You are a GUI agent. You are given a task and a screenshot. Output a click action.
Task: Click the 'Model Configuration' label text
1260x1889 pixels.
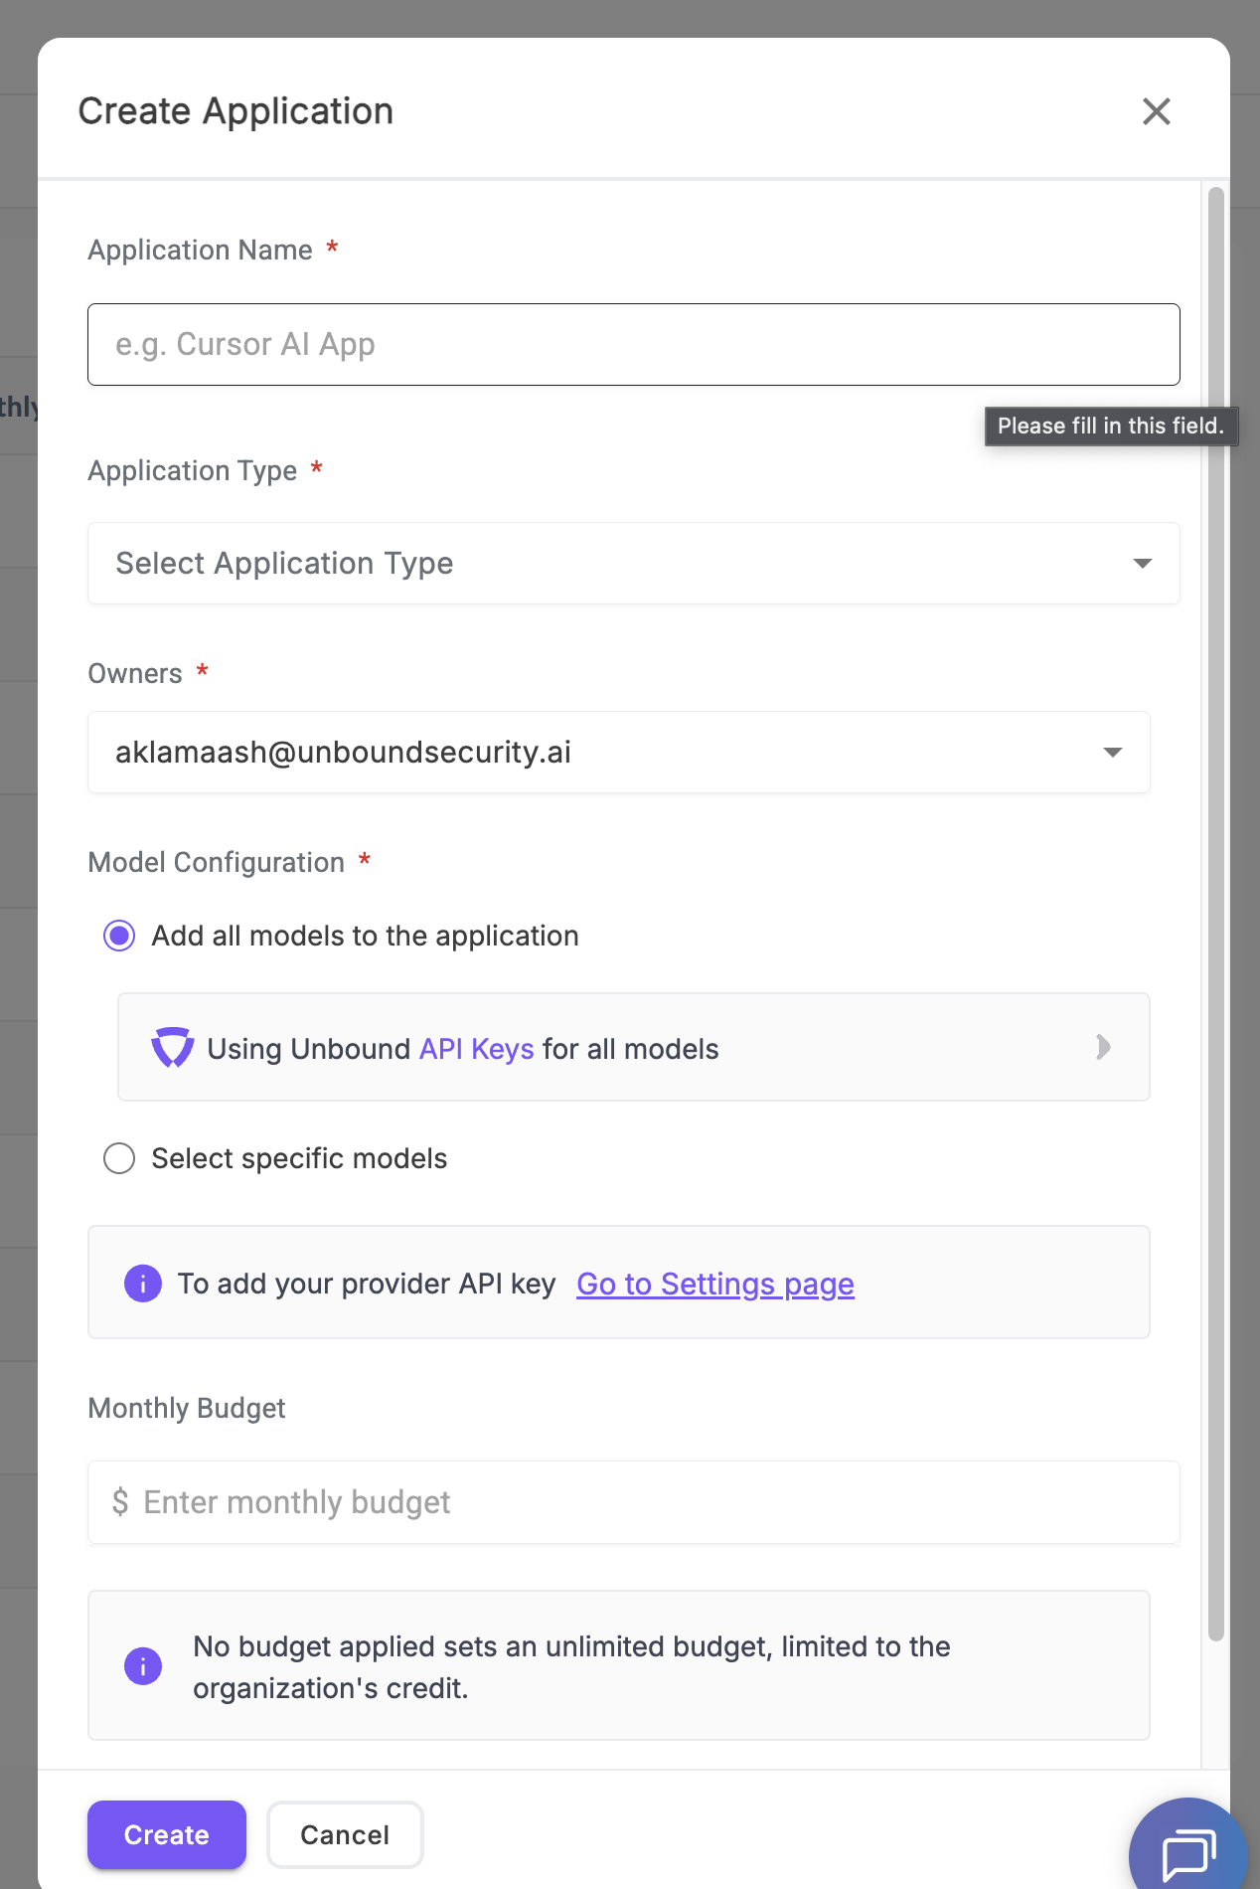(217, 862)
